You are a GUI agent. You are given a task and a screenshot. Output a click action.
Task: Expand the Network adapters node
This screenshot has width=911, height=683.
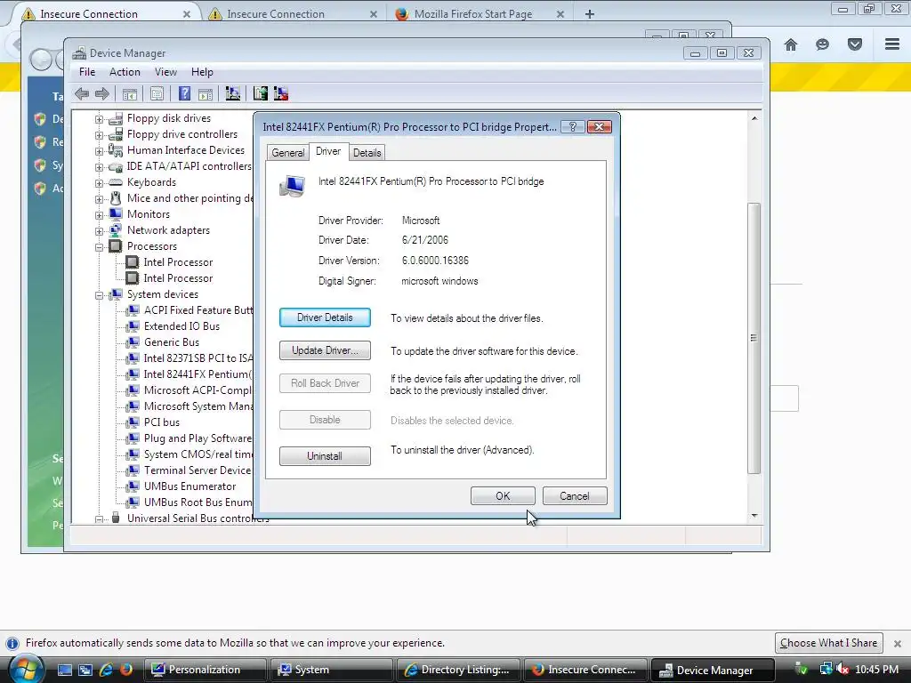(100, 231)
